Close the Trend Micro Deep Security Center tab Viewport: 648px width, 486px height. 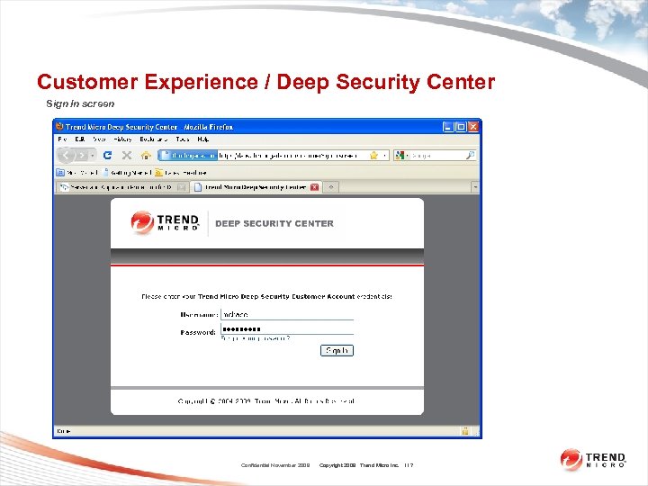point(314,187)
